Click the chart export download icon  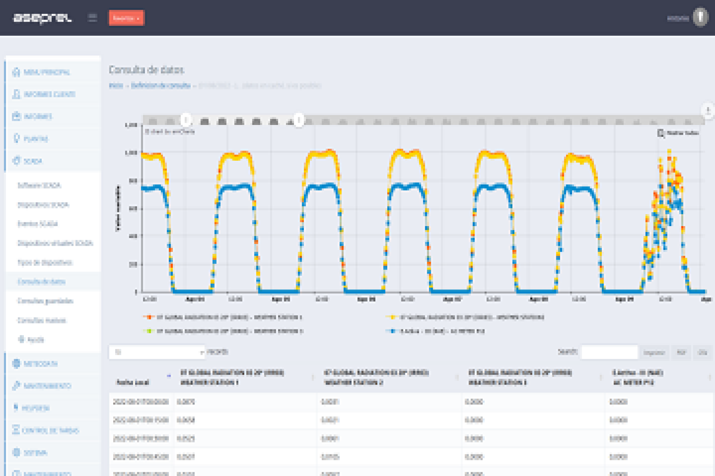pos(708,110)
